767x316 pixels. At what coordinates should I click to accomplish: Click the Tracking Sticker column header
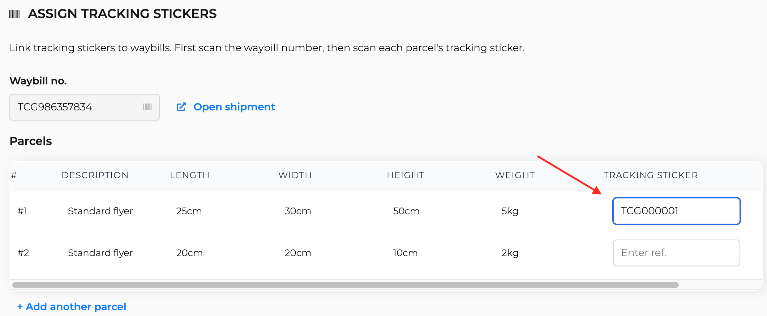click(x=651, y=175)
